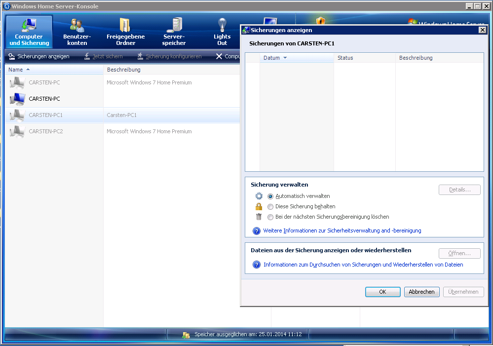Open the Freigegebene Ordner tab
This screenshot has height=346, width=493.
pyautogui.click(x=125, y=32)
